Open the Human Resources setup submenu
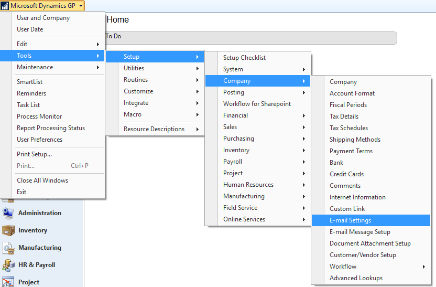This screenshot has width=436, height=287. pos(258,185)
